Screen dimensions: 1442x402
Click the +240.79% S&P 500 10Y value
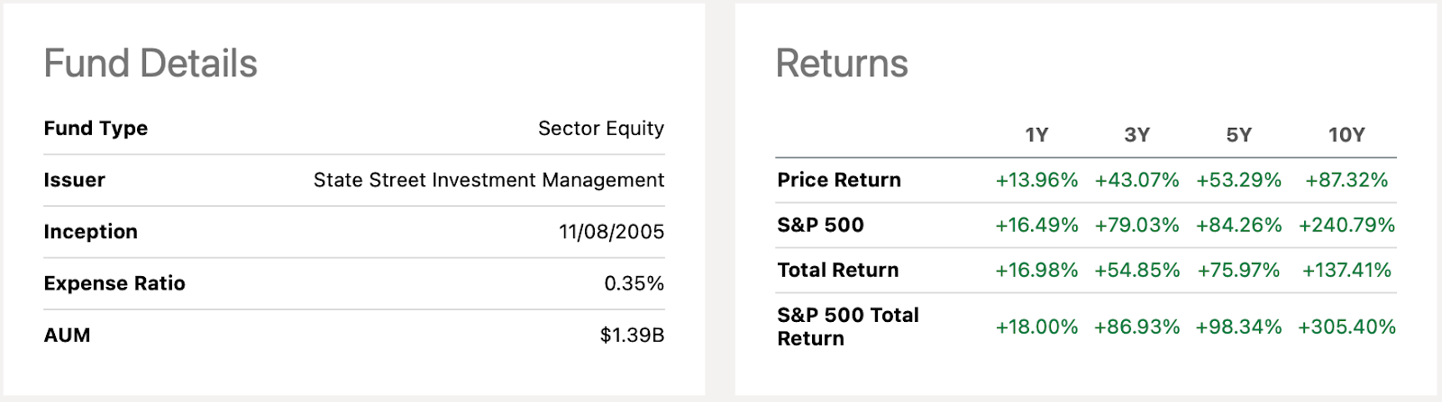pyautogui.click(x=1346, y=225)
